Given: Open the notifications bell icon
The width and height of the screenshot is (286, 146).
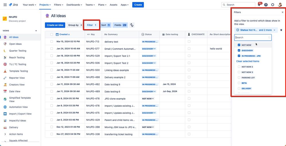Looking at the screenshot, I should click(259, 5).
